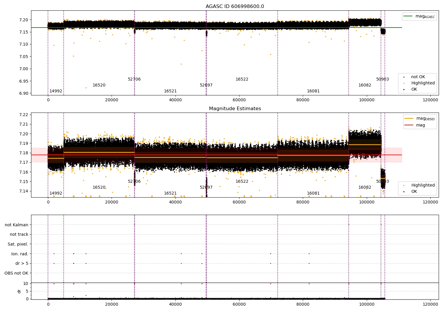
Task: Click the 120000 x-axis tick of Magnitude Estimates plot
Action: click(430, 202)
